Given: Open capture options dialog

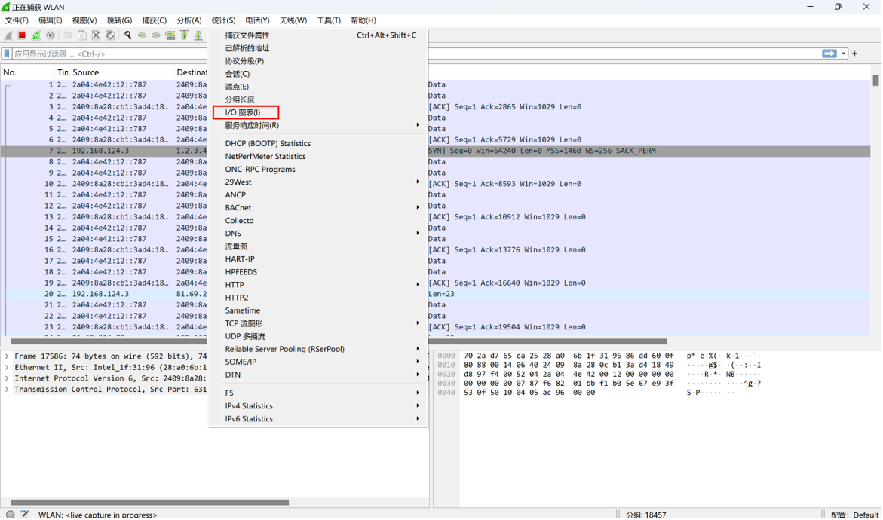Looking at the screenshot, I should [x=51, y=35].
